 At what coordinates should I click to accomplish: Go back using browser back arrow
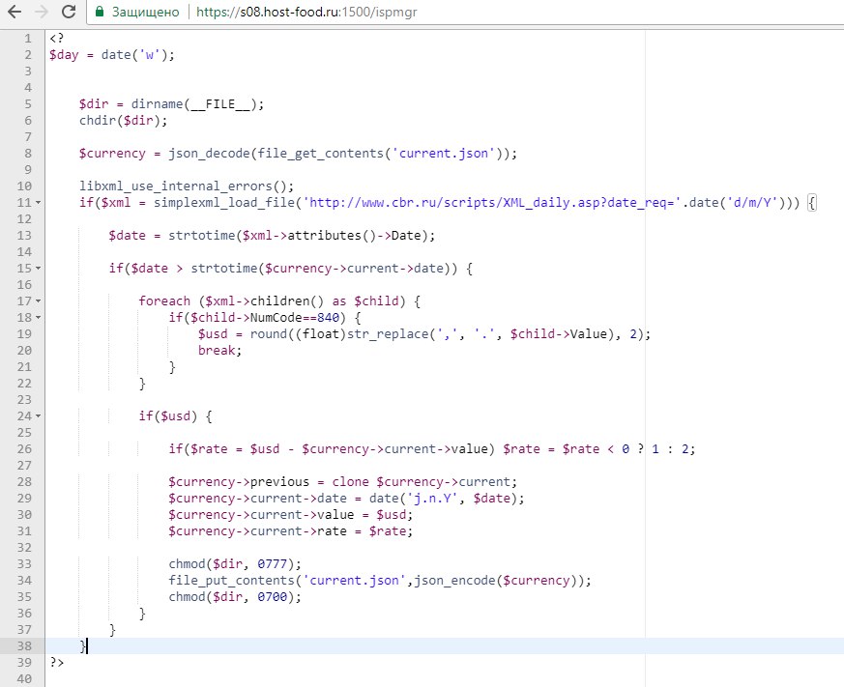(x=15, y=12)
